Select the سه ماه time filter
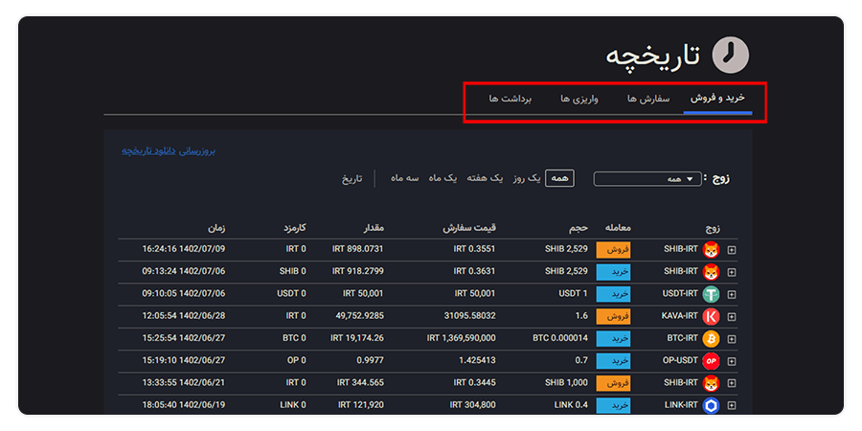862x431 pixels. click(404, 178)
